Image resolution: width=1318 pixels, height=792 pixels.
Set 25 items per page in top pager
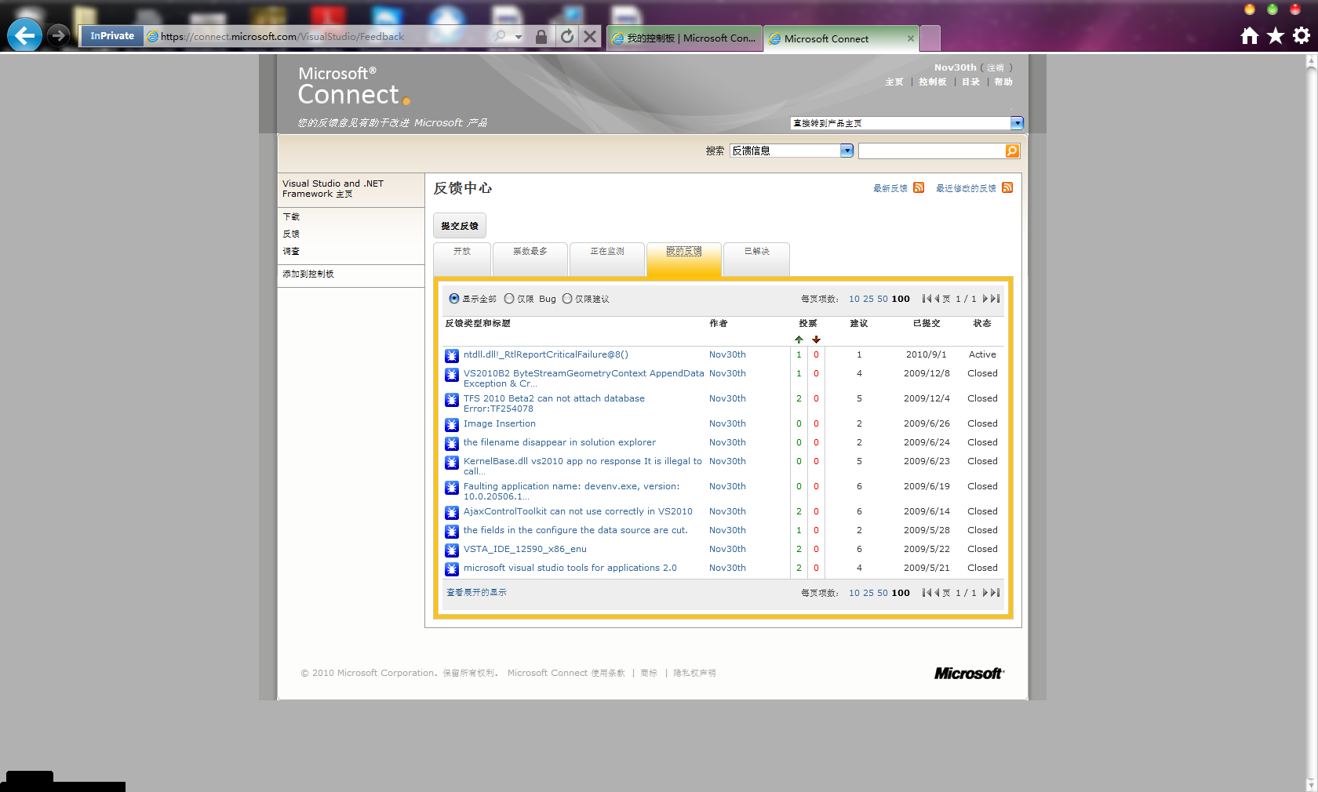click(868, 299)
